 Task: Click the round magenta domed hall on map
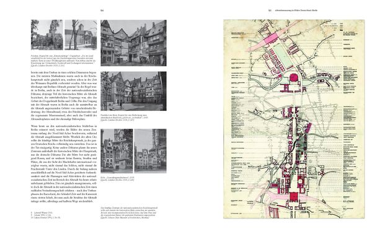tap(294, 77)
